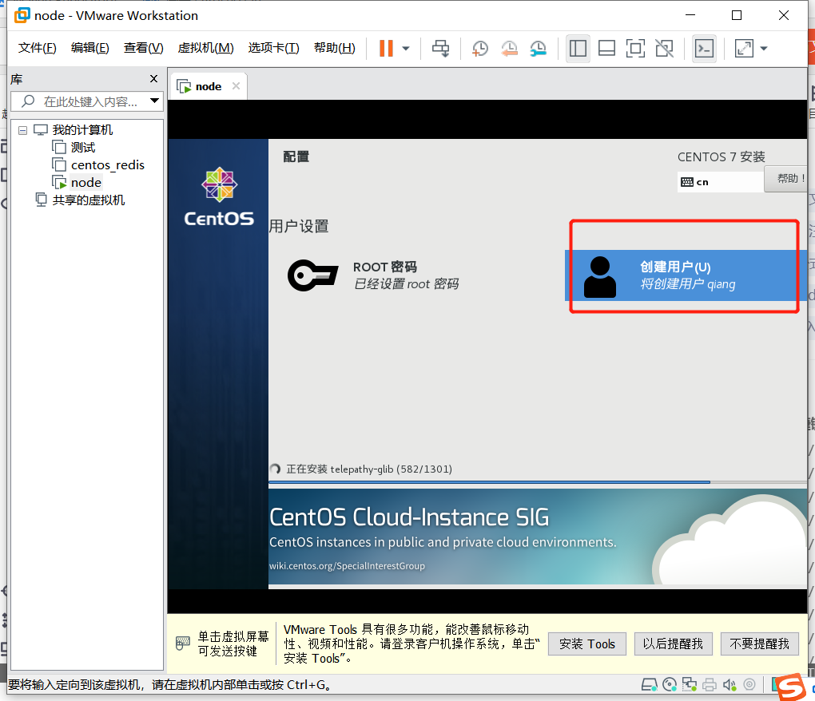The width and height of the screenshot is (815, 701).
Task: Click the network adapter status icon
Action: point(690,685)
